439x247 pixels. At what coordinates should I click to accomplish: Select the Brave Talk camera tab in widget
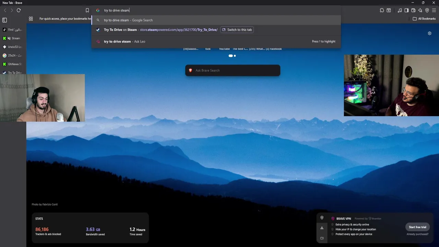[x=322, y=238]
